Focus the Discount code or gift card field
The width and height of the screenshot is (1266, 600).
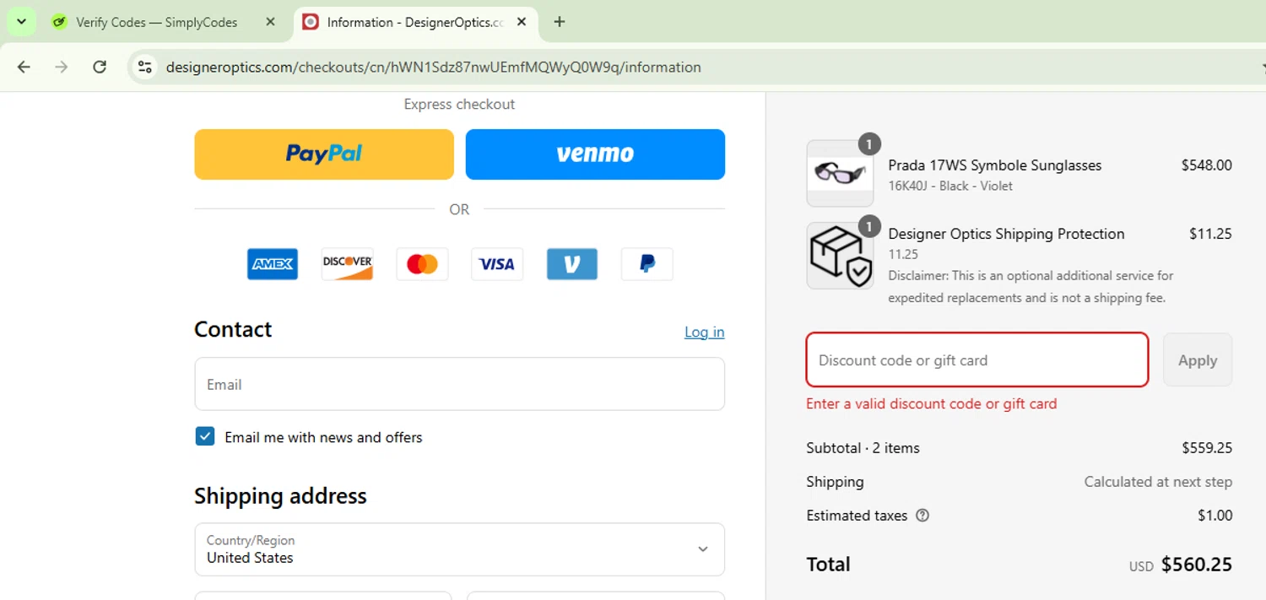point(977,360)
